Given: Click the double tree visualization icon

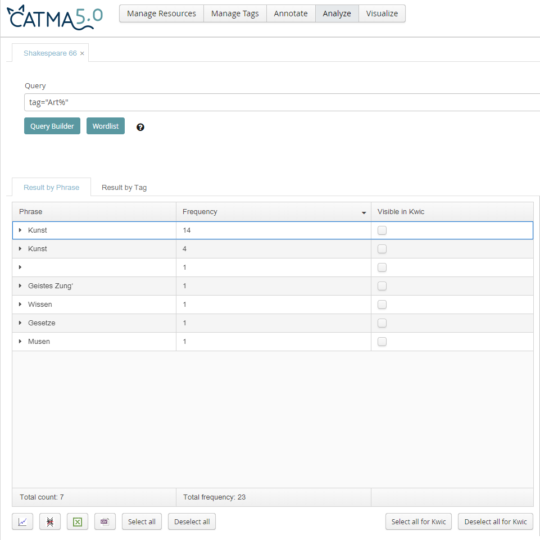Looking at the screenshot, I should tap(50, 521).
